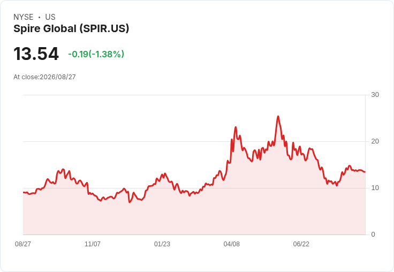Click the US market label

tap(50, 17)
